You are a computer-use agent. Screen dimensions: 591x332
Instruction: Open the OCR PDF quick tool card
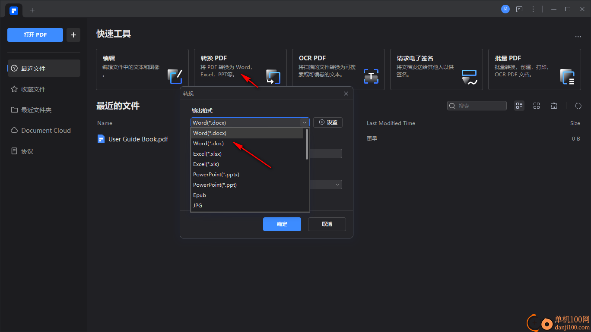(x=338, y=69)
